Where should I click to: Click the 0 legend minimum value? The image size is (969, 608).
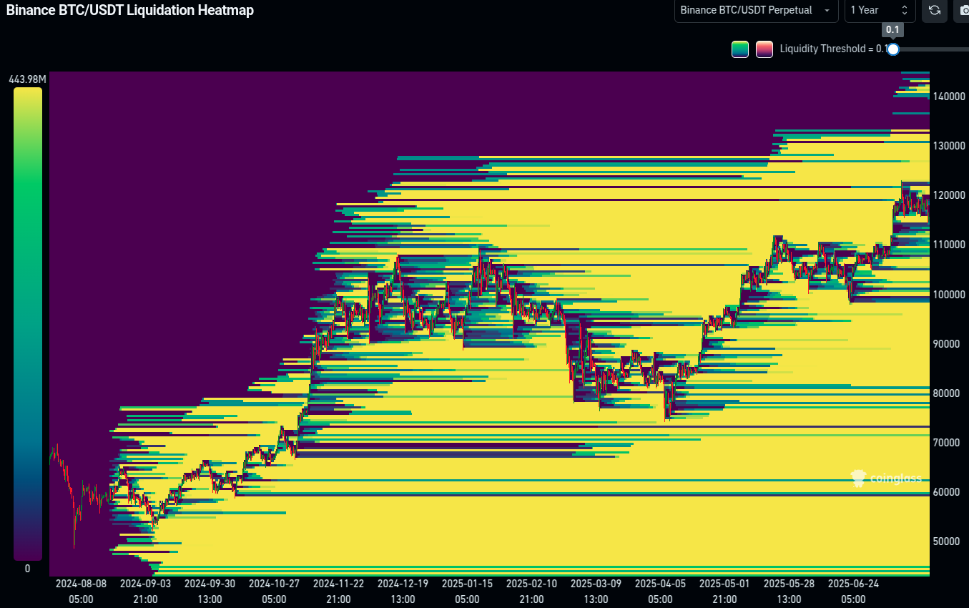(x=27, y=569)
